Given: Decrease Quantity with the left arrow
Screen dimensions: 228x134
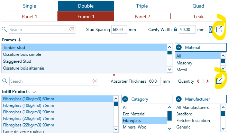Looking at the screenshot, I should 198,81.
